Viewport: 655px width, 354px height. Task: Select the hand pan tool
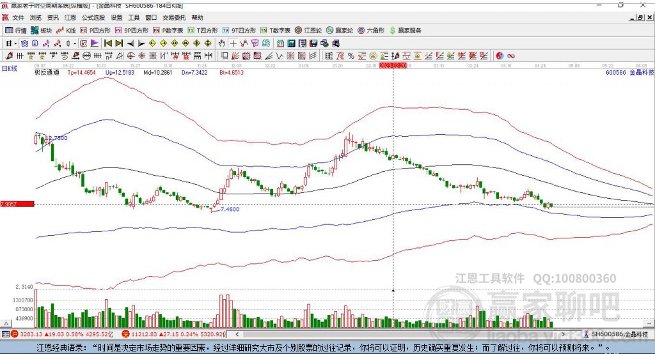222,43
